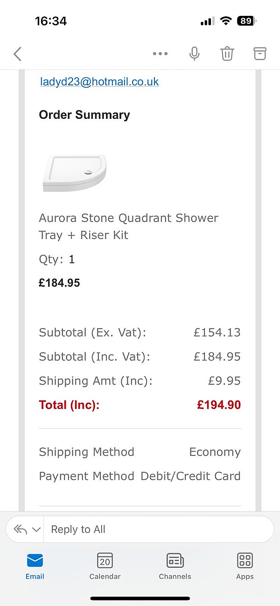Tap the microphone dictation icon
The image size is (280, 606).
coord(194,54)
